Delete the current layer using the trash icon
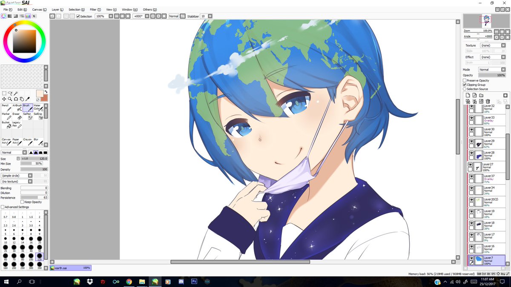The image size is (511, 287). [488, 101]
